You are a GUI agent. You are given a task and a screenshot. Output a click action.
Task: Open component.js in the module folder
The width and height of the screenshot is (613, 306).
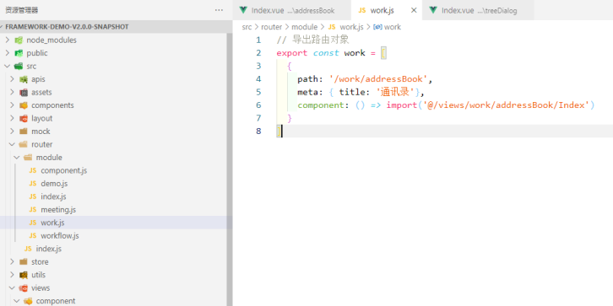[x=63, y=170]
